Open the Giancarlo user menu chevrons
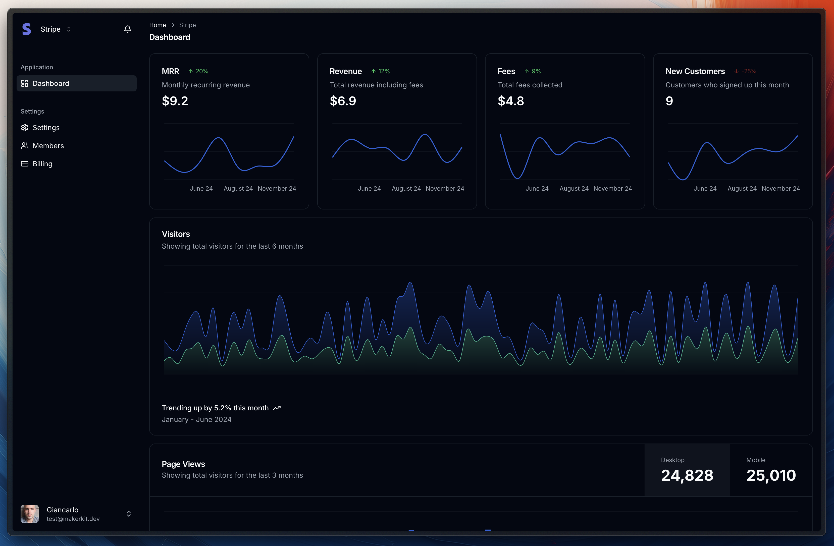Image resolution: width=834 pixels, height=546 pixels. (129, 514)
